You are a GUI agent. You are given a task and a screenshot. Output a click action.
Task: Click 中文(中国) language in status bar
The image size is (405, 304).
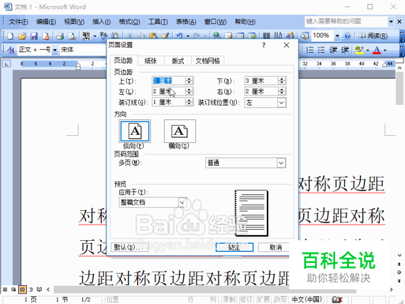pyautogui.click(x=307, y=299)
